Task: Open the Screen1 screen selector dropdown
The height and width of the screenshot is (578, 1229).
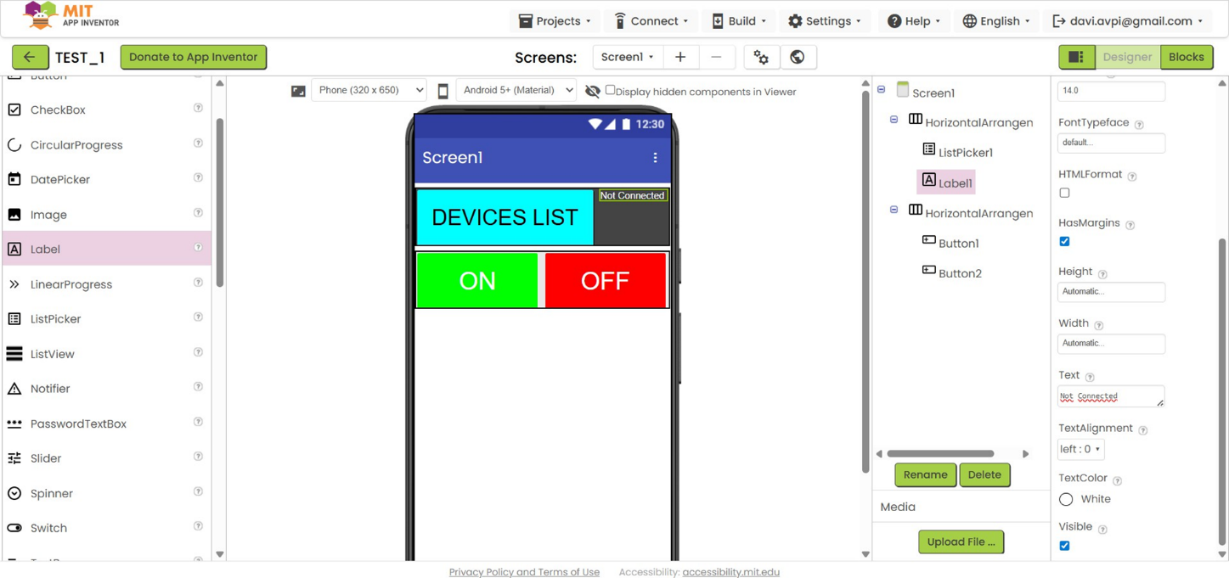Action: click(627, 57)
